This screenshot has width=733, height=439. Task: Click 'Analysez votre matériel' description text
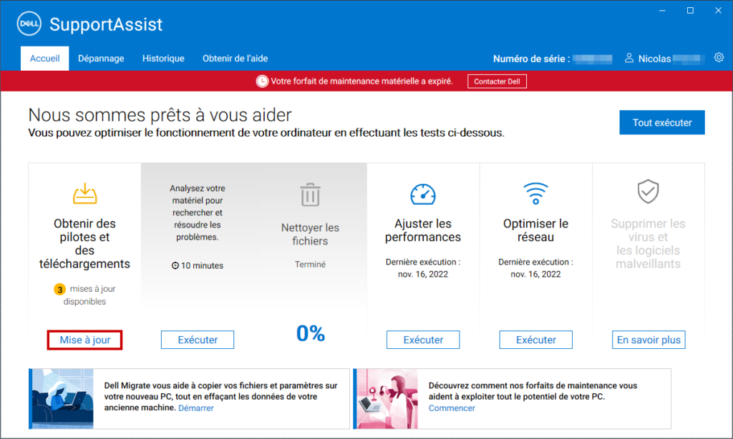(x=198, y=212)
